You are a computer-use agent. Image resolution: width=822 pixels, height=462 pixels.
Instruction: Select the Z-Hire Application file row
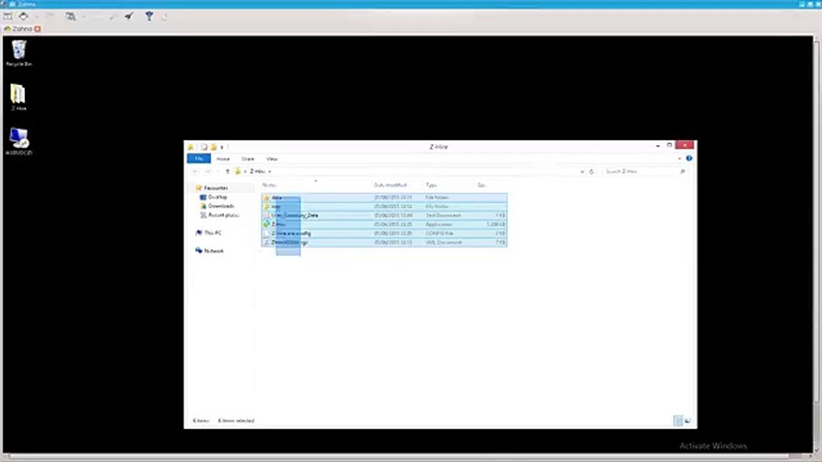[x=384, y=225]
